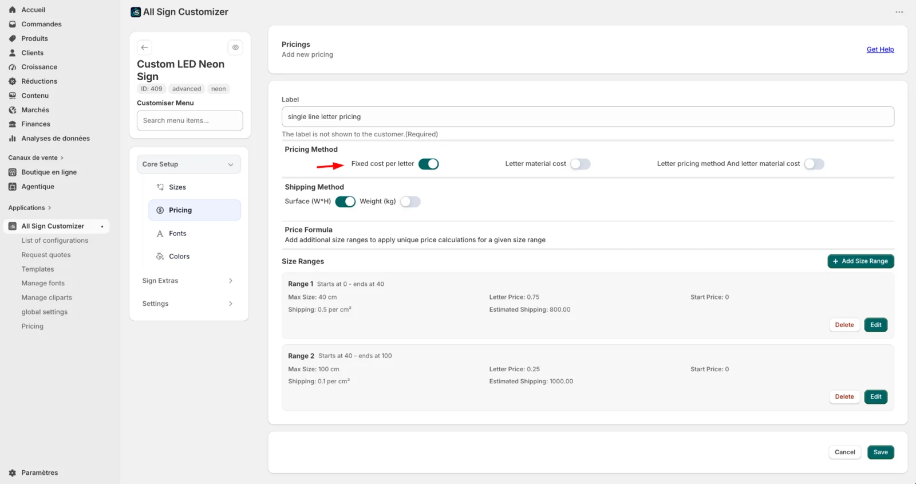The height and width of the screenshot is (484, 916).
Task: Open the Colors menu item
Action: (x=195, y=257)
